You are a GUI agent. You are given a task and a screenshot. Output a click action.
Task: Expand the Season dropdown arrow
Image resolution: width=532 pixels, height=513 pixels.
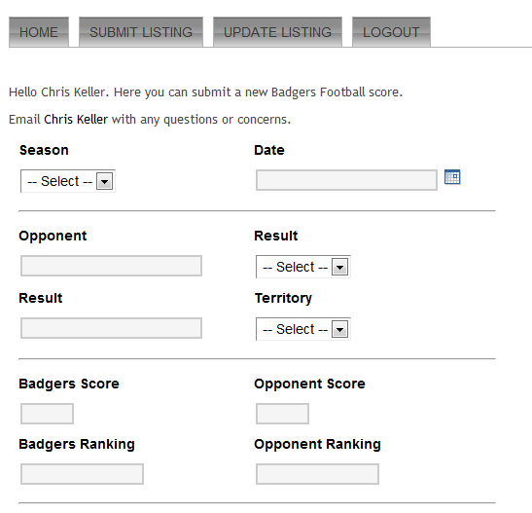click(x=104, y=181)
